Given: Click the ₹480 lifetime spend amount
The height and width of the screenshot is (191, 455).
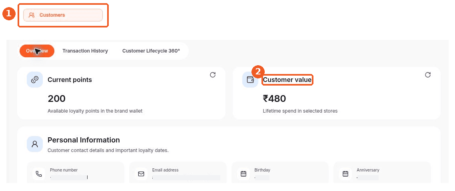Looking at the screenshot, I should tap(274, 99).
